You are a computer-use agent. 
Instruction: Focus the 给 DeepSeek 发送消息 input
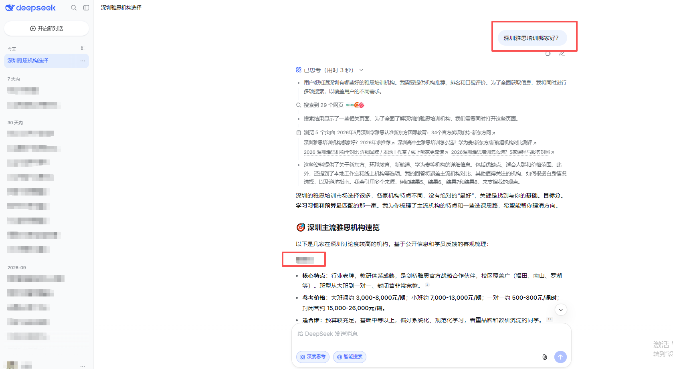pos(431,334)
